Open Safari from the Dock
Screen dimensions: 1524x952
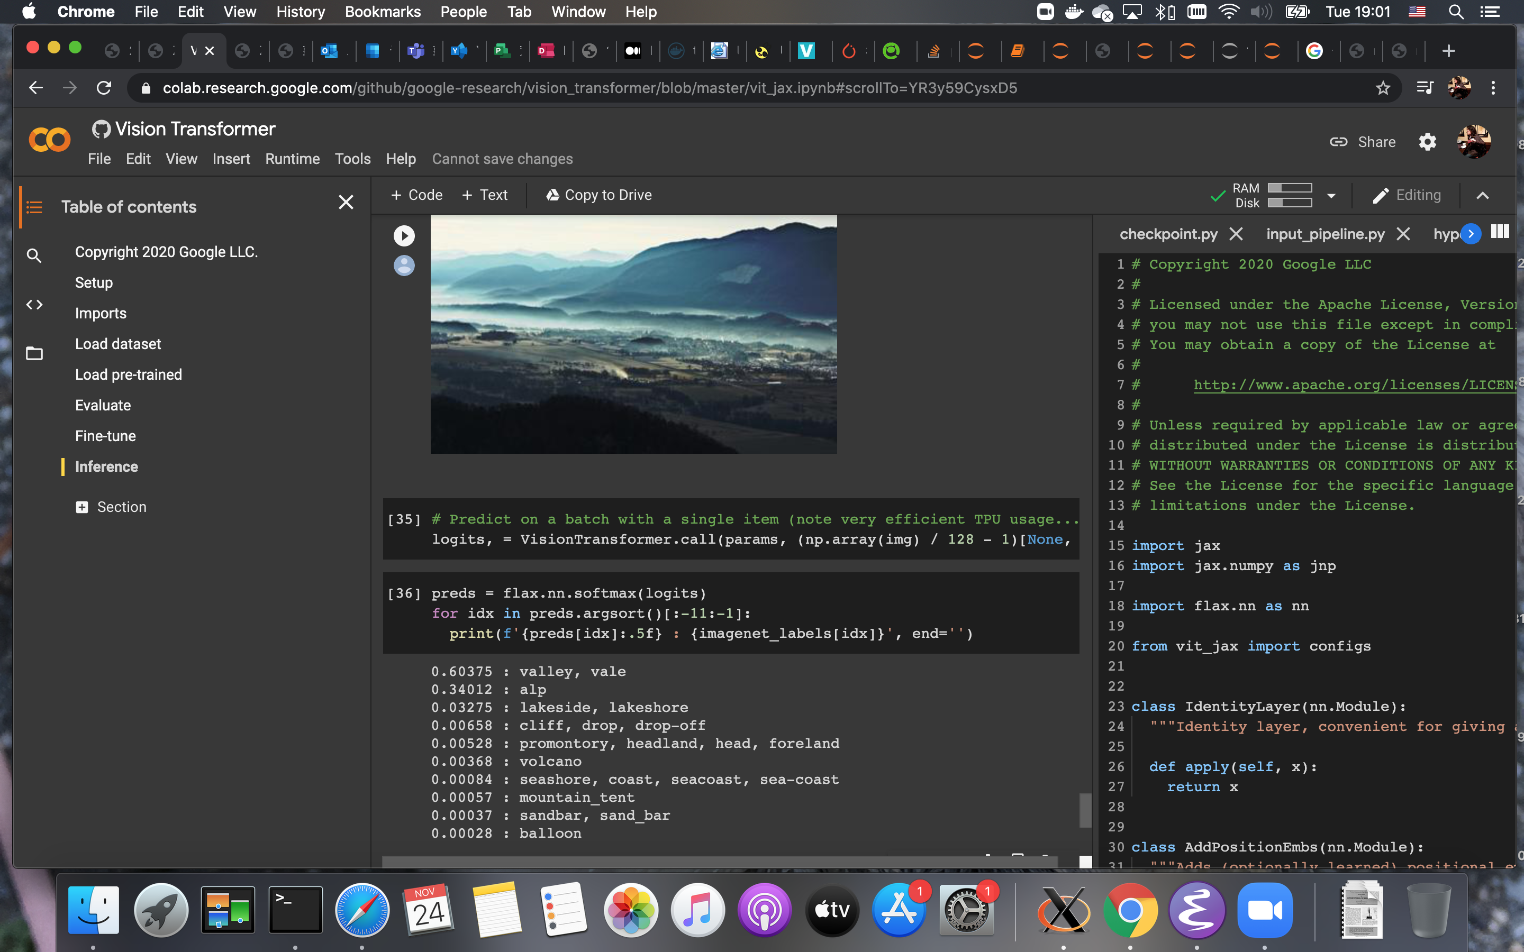tap(362, 910)
